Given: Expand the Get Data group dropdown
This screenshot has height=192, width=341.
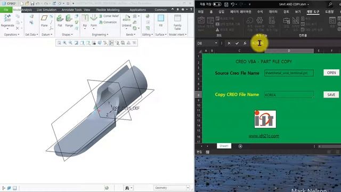Looking at the screenshot, I should click(x=31, y=35).
